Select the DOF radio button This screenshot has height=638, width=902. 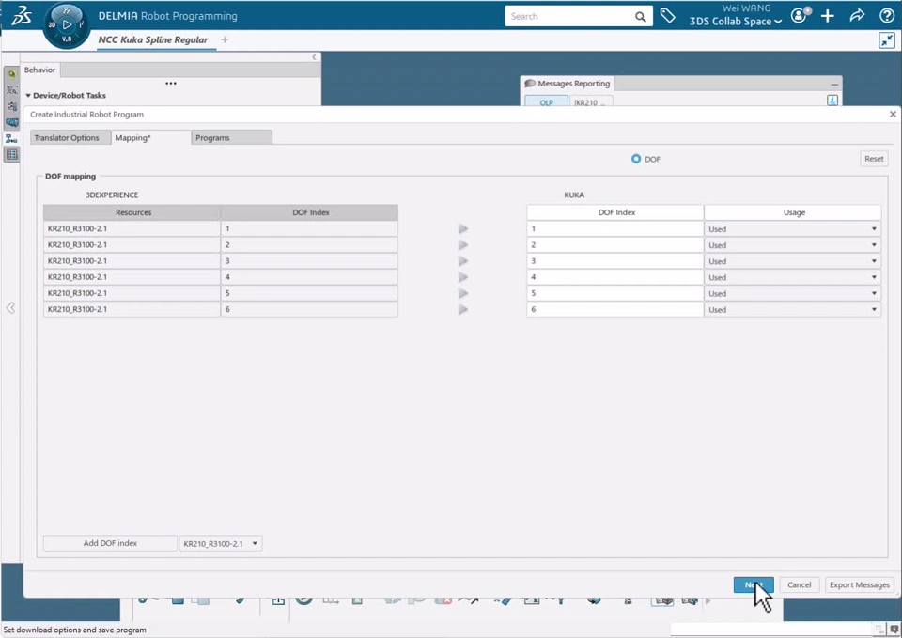click(x=636, y=159)
